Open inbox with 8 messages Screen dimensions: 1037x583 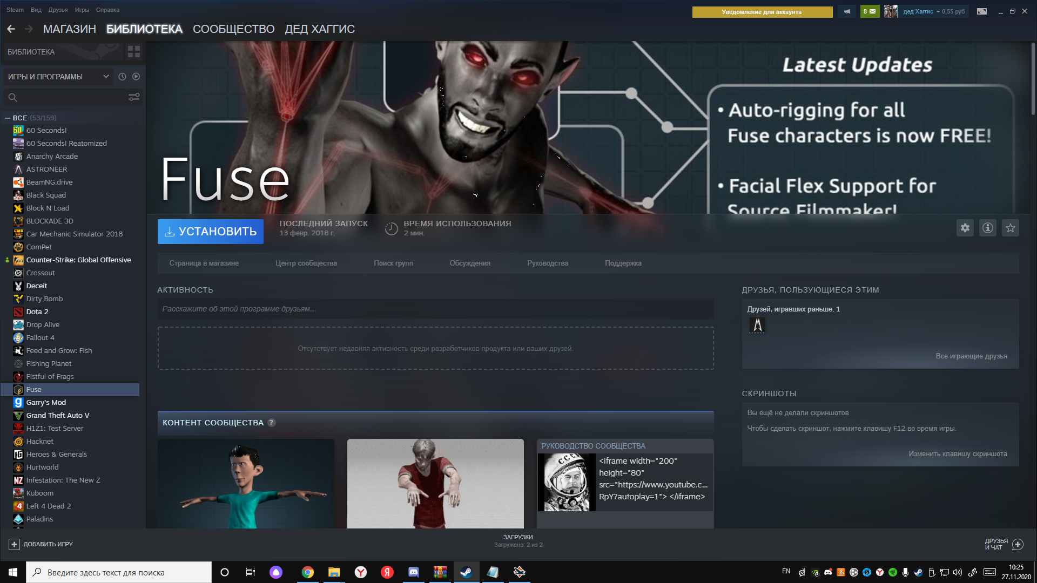point(870,11)
